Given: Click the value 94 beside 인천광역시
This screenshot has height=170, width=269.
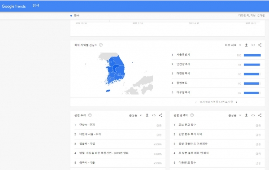Looking at the screenshot, I should [240, 65].
